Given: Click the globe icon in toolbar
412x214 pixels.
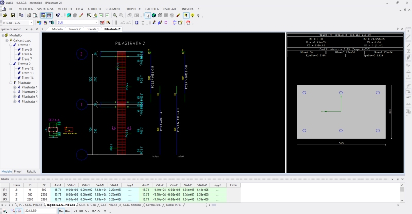Looking at the screenshot, I should click(x=153, y=16).
